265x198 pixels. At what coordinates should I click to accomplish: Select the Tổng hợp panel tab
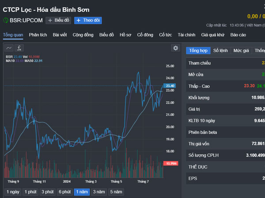point(198,51)
